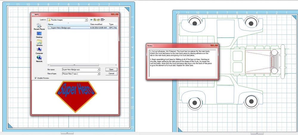Click inside the File name field

[x=80, y=69]
